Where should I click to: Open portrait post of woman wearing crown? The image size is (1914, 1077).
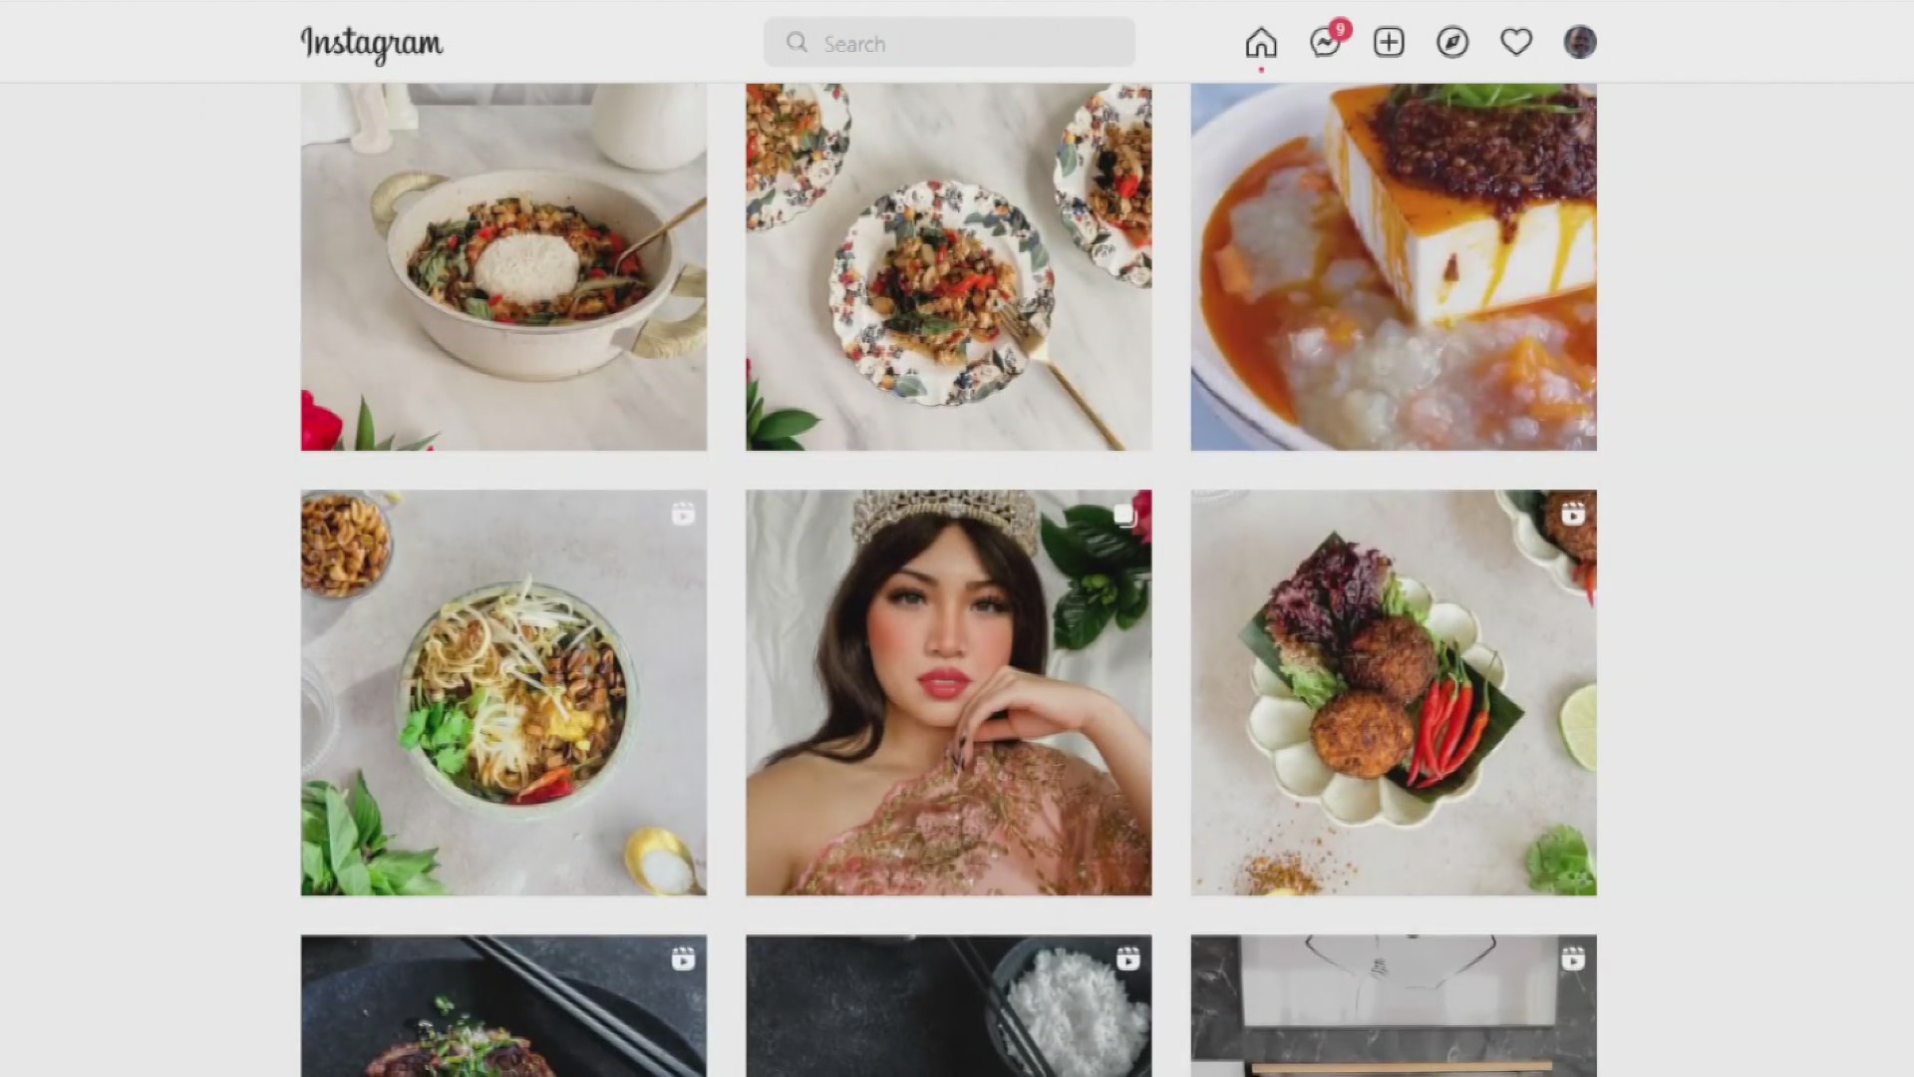click(949, 692)
